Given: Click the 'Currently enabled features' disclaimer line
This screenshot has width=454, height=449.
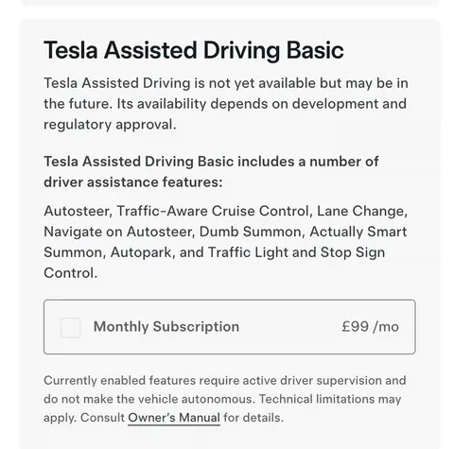Looking at the screenshot, I should tap(225, 381).
